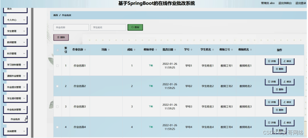Click 删除 for row 作业名称3
Image resolution: width=308 pixels, height=138 pixels.
tap(280, 110)
